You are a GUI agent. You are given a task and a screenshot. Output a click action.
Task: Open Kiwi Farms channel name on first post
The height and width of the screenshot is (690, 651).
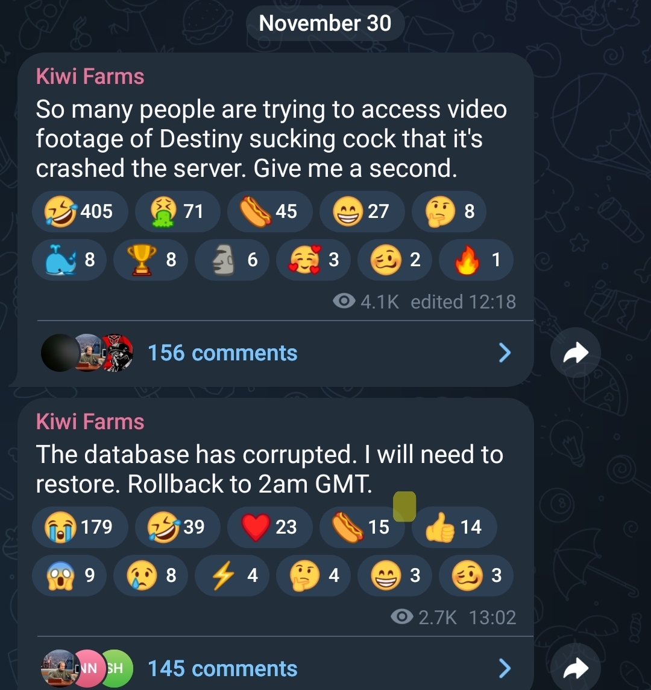coord(90,77)
